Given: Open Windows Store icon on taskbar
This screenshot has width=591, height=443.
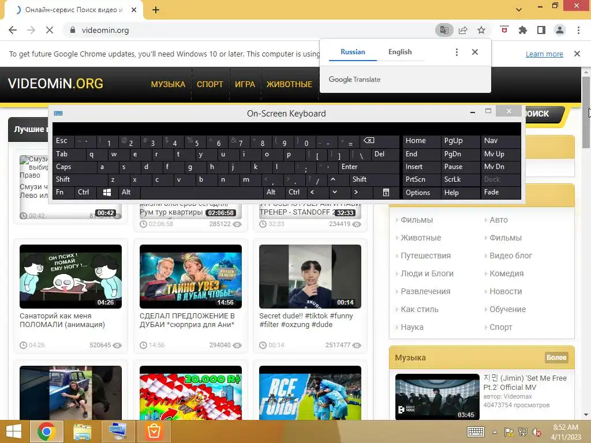Looking at the screenshot, I should [154, 431].
